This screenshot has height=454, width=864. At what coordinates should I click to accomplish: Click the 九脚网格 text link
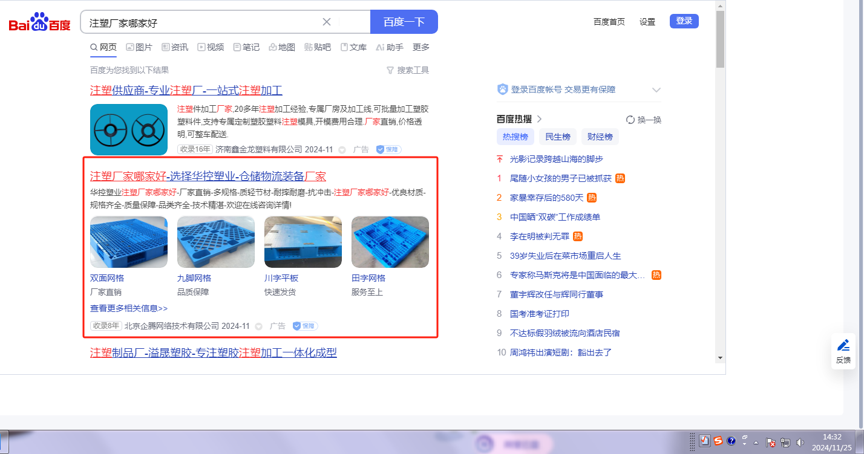(194, 278)
